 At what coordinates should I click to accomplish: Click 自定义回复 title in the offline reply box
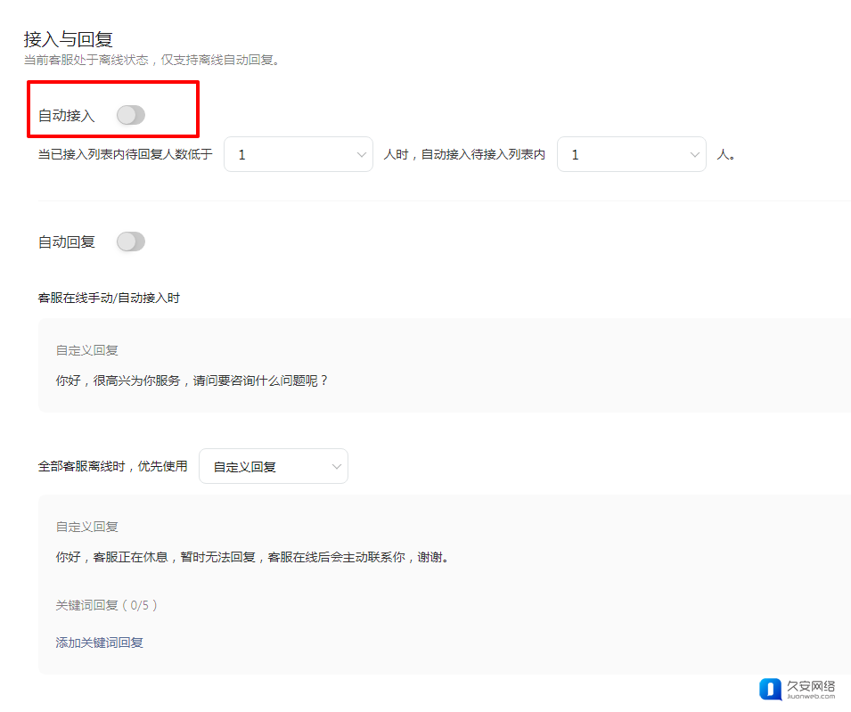coord(86,527)
